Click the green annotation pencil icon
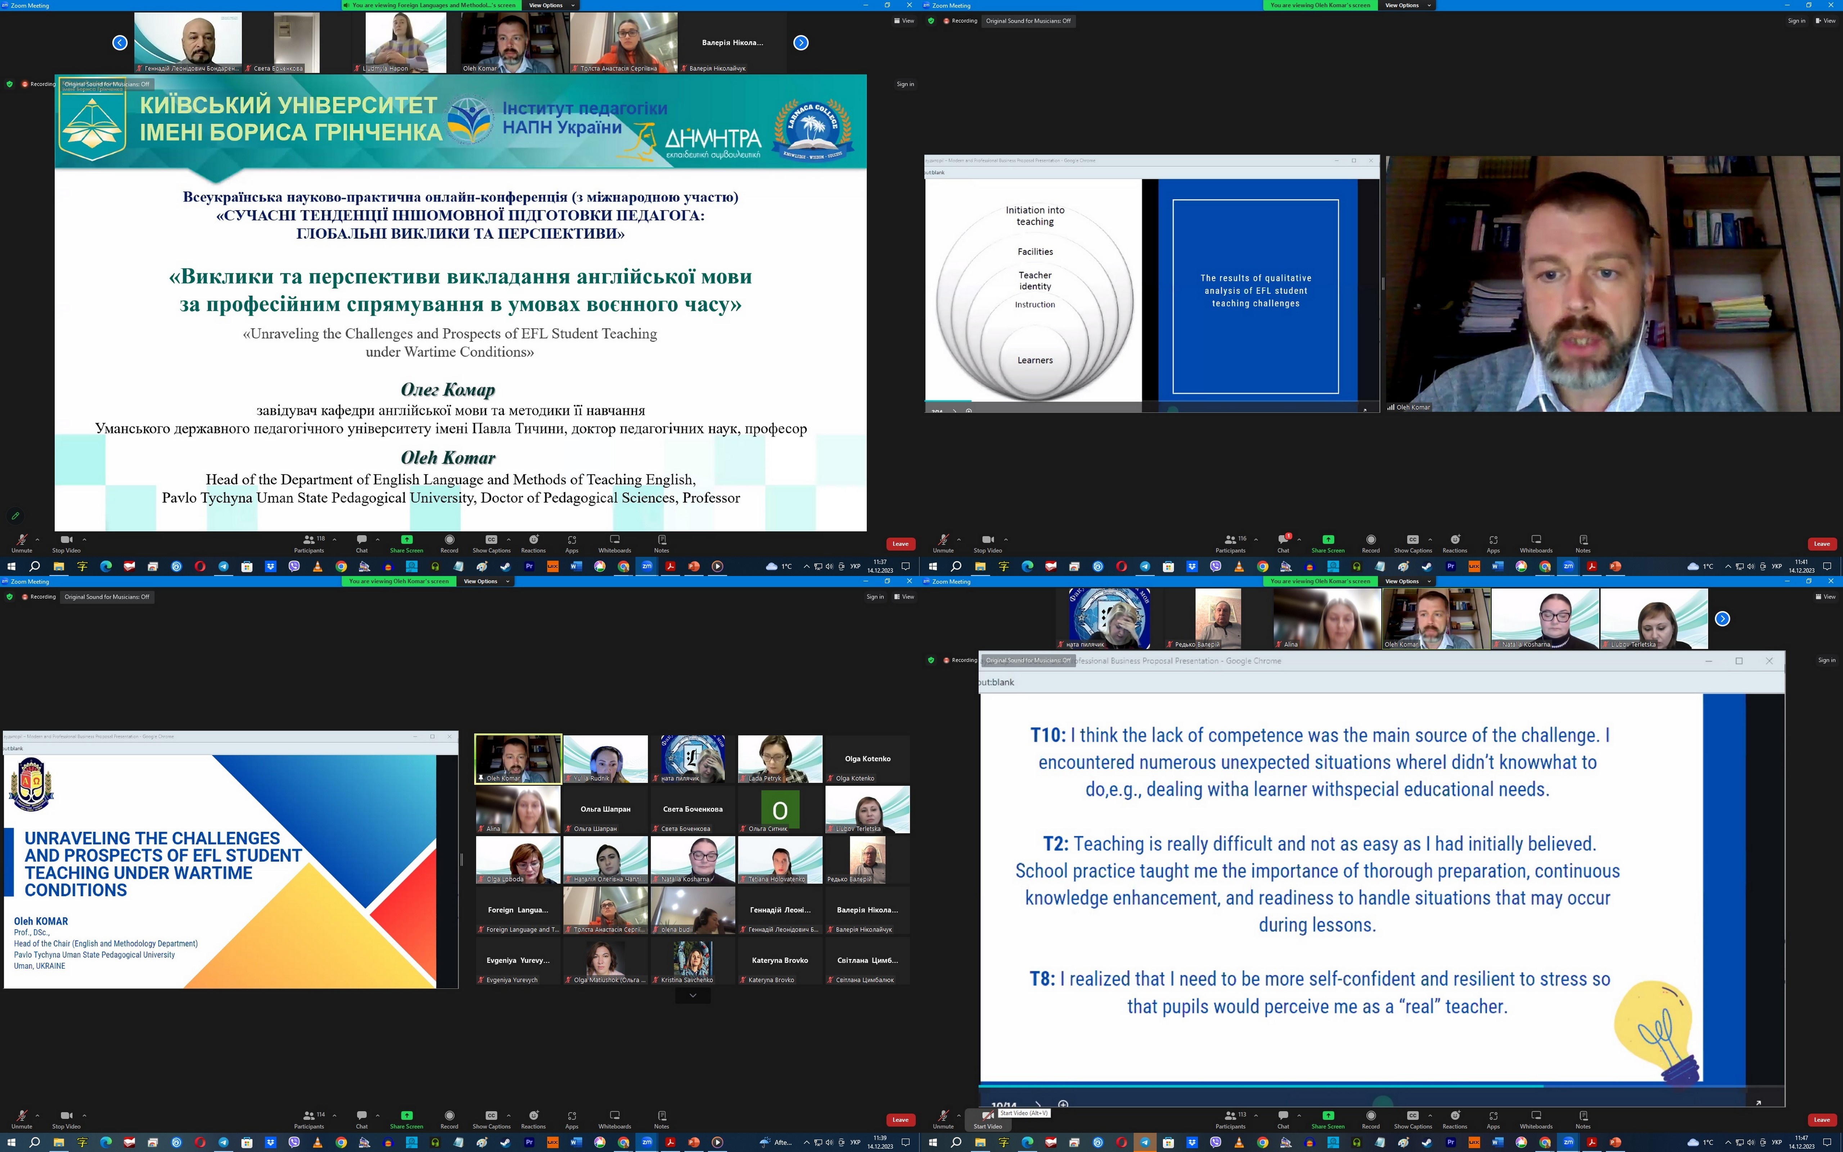Screen dimensions: 1843x1152 click(x=15, y=516)
